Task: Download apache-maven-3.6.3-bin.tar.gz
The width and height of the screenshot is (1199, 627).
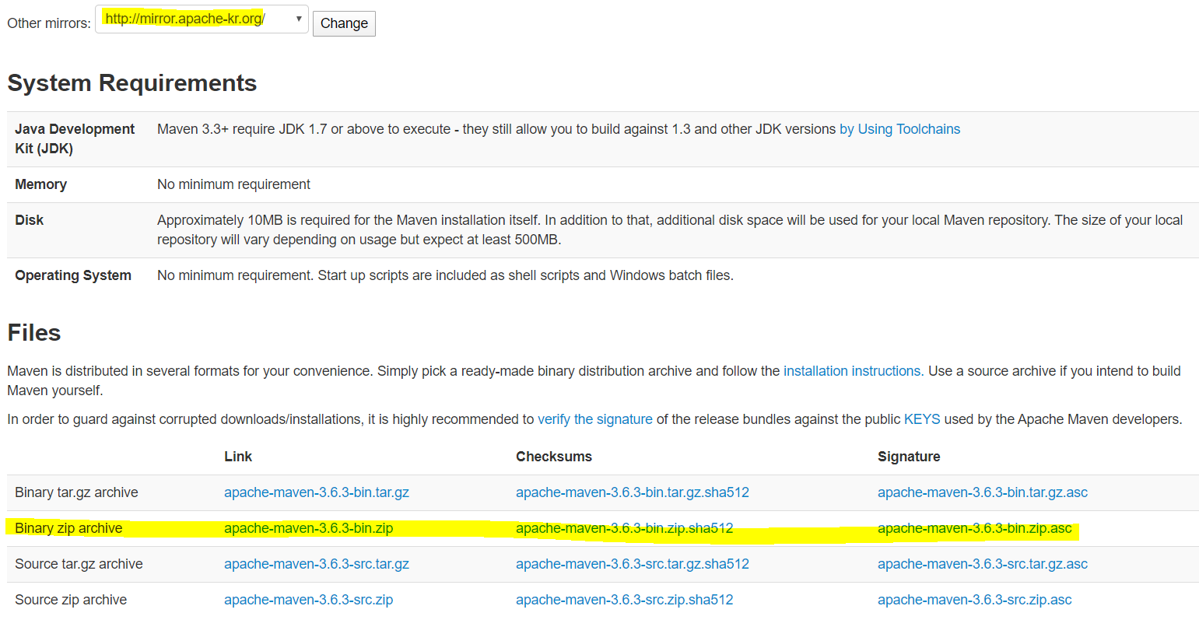Action: coord(317,492)
